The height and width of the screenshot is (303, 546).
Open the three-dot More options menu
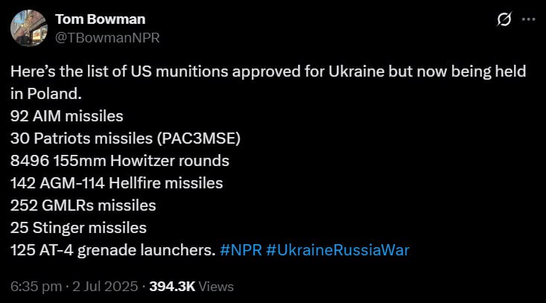point(528,20)
